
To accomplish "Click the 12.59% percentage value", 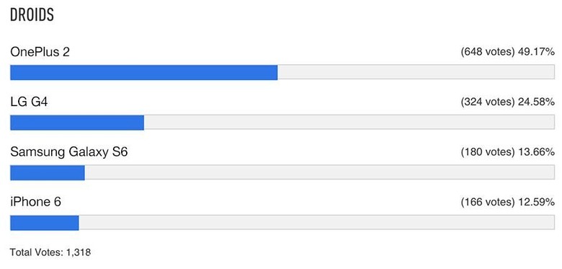I will (537, 203).
